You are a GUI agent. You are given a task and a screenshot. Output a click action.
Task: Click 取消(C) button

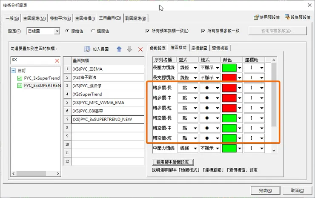[297, 190]
